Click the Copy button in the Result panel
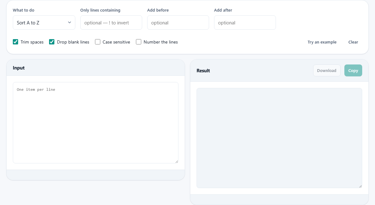The height and width of the screenshot is (205, 375). (353, 70)
